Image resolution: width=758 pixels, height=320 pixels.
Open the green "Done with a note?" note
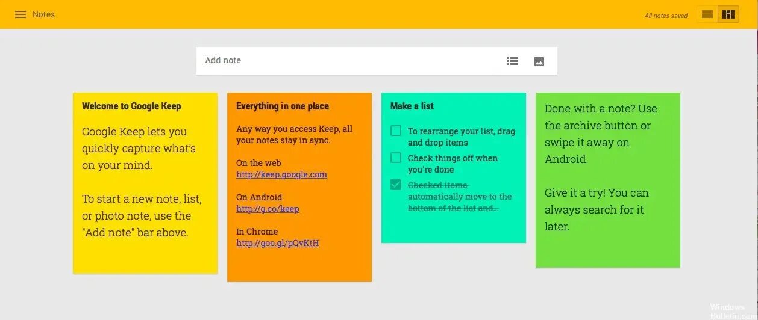point(608,180)
